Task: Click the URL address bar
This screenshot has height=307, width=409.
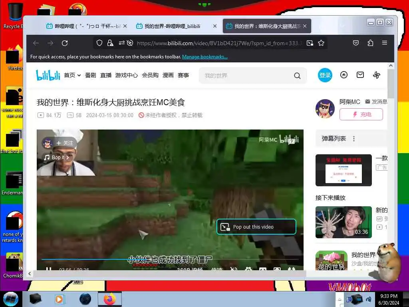Action: point(219,43)
